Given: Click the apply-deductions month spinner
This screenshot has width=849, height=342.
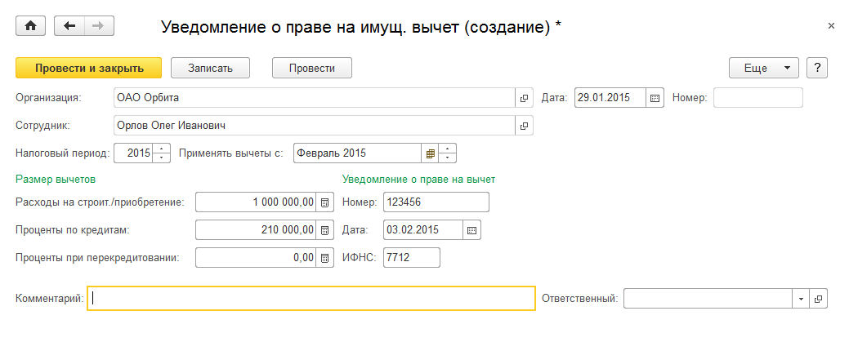Looking at the screenshot, I should [448, 153].
